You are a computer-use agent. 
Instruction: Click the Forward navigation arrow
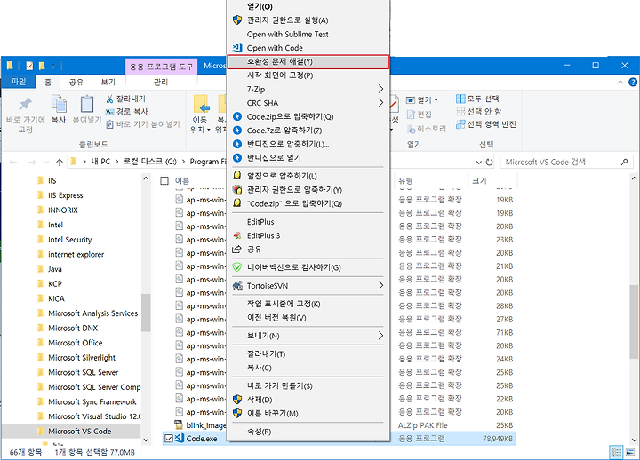(32, 162)
